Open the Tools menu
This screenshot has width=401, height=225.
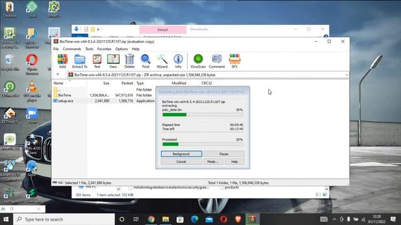click(89, 49)
